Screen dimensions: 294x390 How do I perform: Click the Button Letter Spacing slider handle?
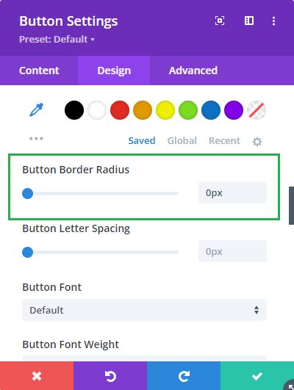pyautogui.click(x=28, y=252)
